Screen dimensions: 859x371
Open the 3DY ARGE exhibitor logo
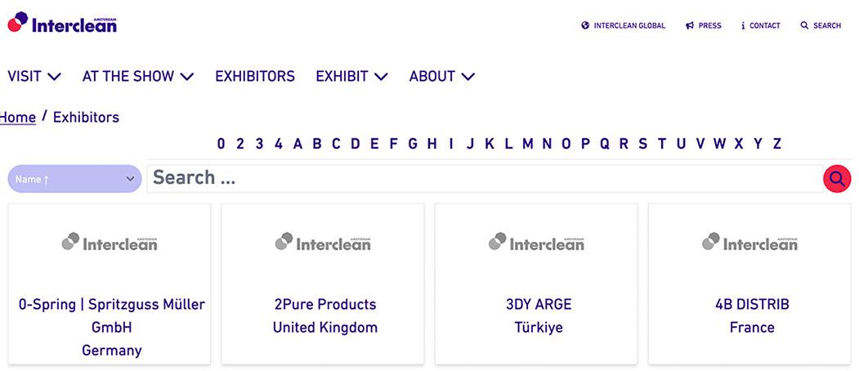pyautogui.click(x=536, y=242)
